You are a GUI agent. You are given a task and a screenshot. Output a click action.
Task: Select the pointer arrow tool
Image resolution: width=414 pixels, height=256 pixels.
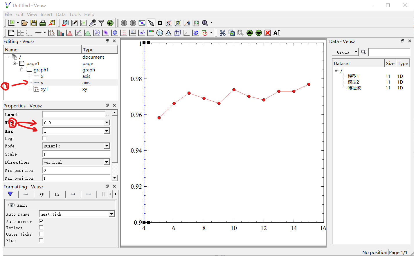point(151,23)
